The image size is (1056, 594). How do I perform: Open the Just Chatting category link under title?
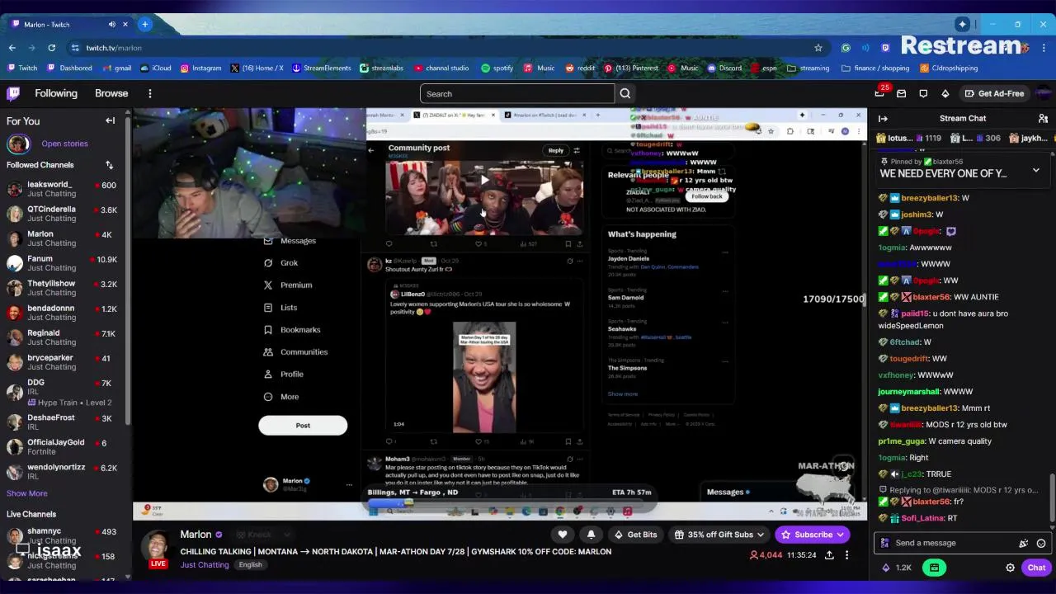point(204,565)
